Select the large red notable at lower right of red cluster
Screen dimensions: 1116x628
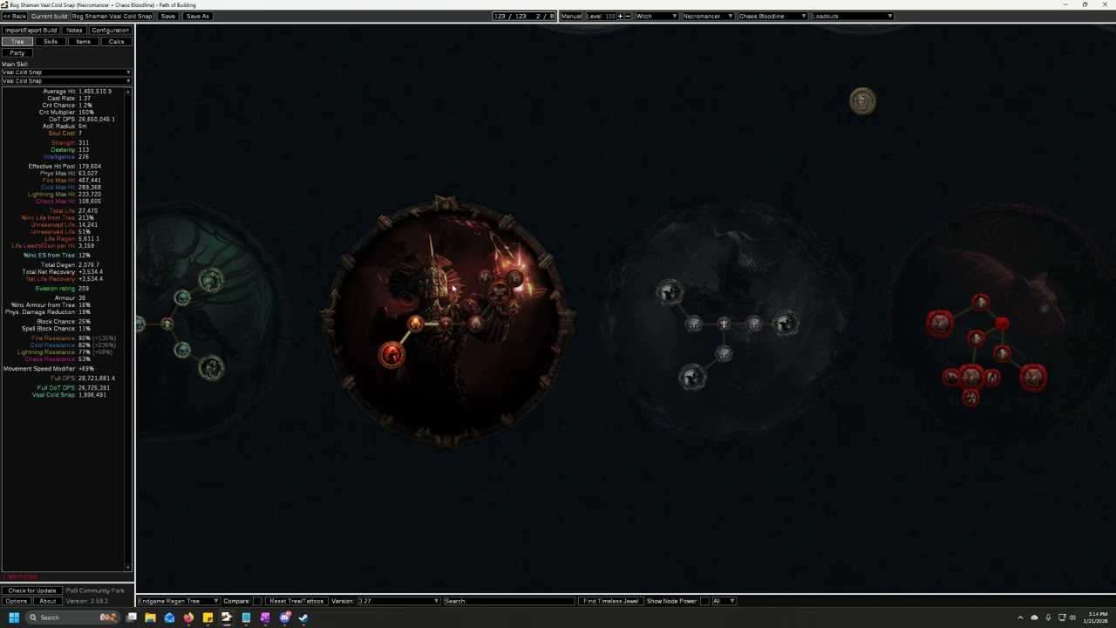[1033, 378]
